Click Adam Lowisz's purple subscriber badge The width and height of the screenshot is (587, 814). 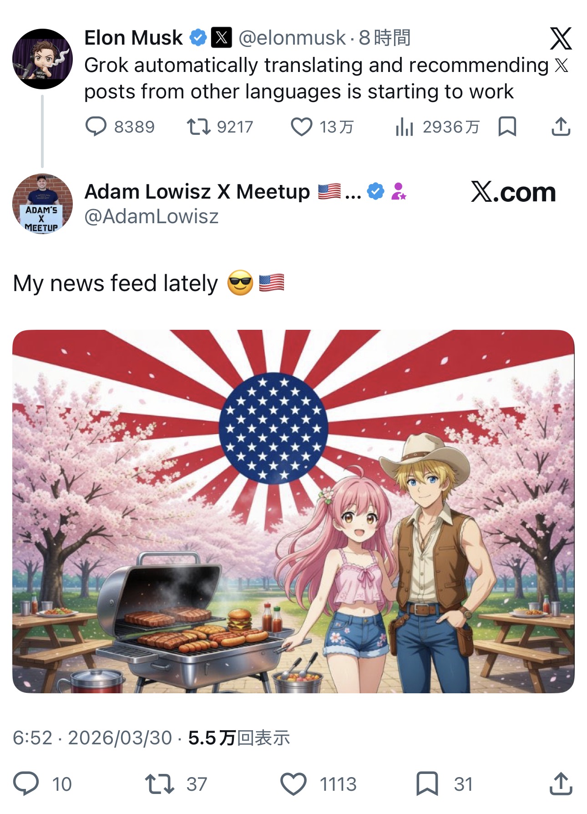point(399,191)
